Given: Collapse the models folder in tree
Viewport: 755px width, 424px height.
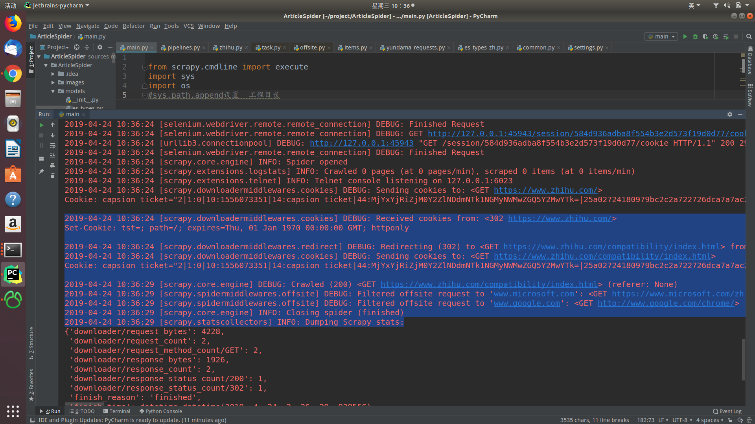Looking at the screenshot, I should click(53, 91).
